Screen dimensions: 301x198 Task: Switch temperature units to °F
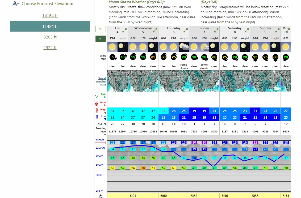[101, 39]
